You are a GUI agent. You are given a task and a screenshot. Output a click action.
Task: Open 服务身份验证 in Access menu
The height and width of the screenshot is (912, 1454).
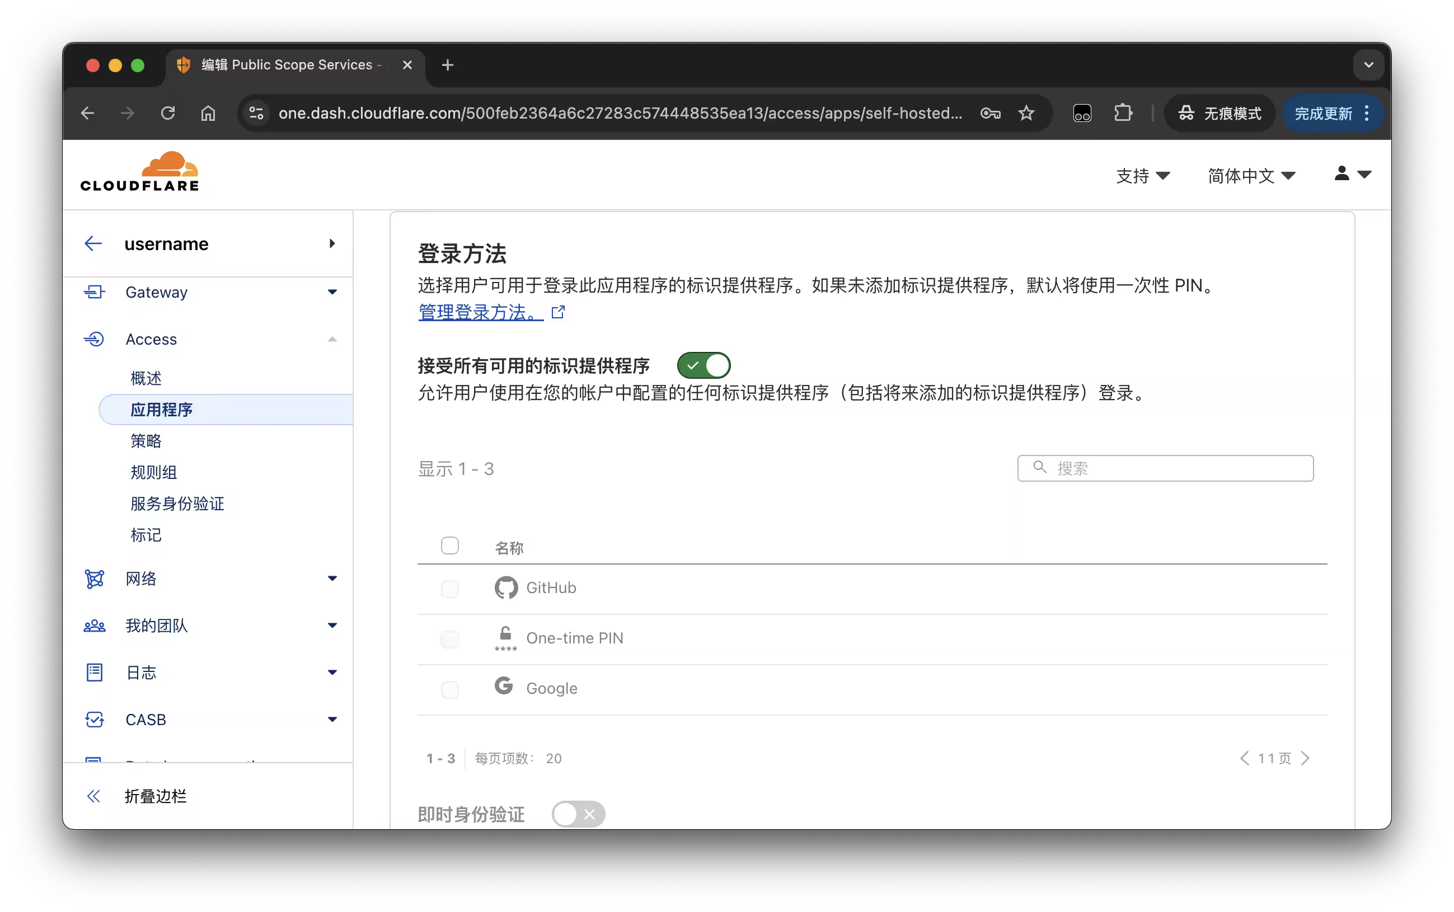177,504
